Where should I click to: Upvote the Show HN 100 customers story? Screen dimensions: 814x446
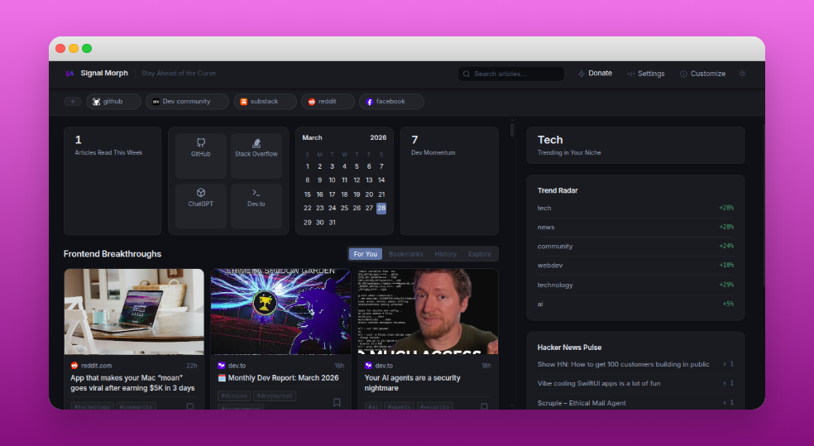pos(728,364)
